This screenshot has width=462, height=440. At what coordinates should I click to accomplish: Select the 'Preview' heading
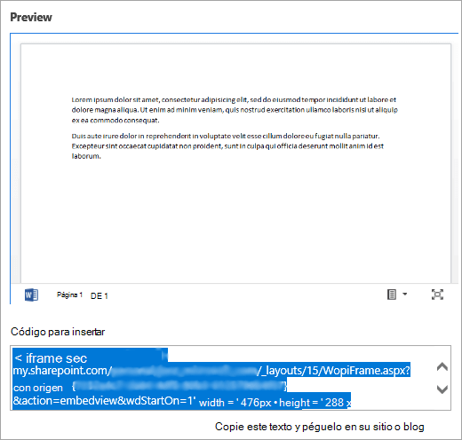[31, 17]
